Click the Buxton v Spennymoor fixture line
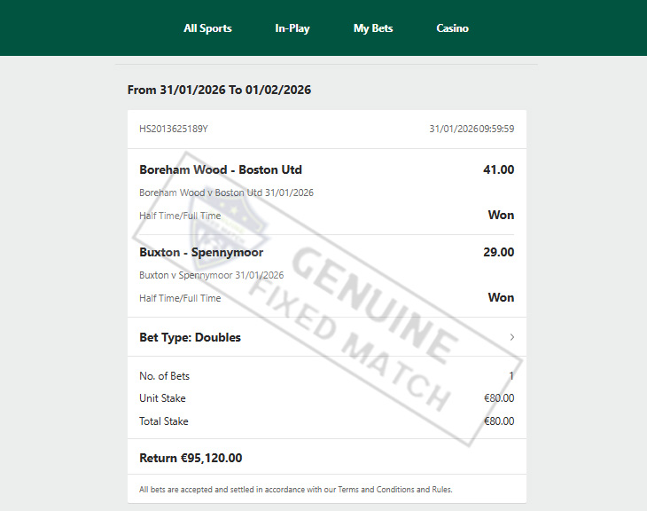The width and height of the screenshot is (647, 511). coord(211,275)
